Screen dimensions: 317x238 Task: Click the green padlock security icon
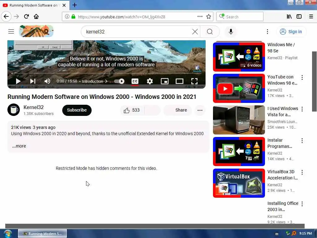(x=73, y=17)
